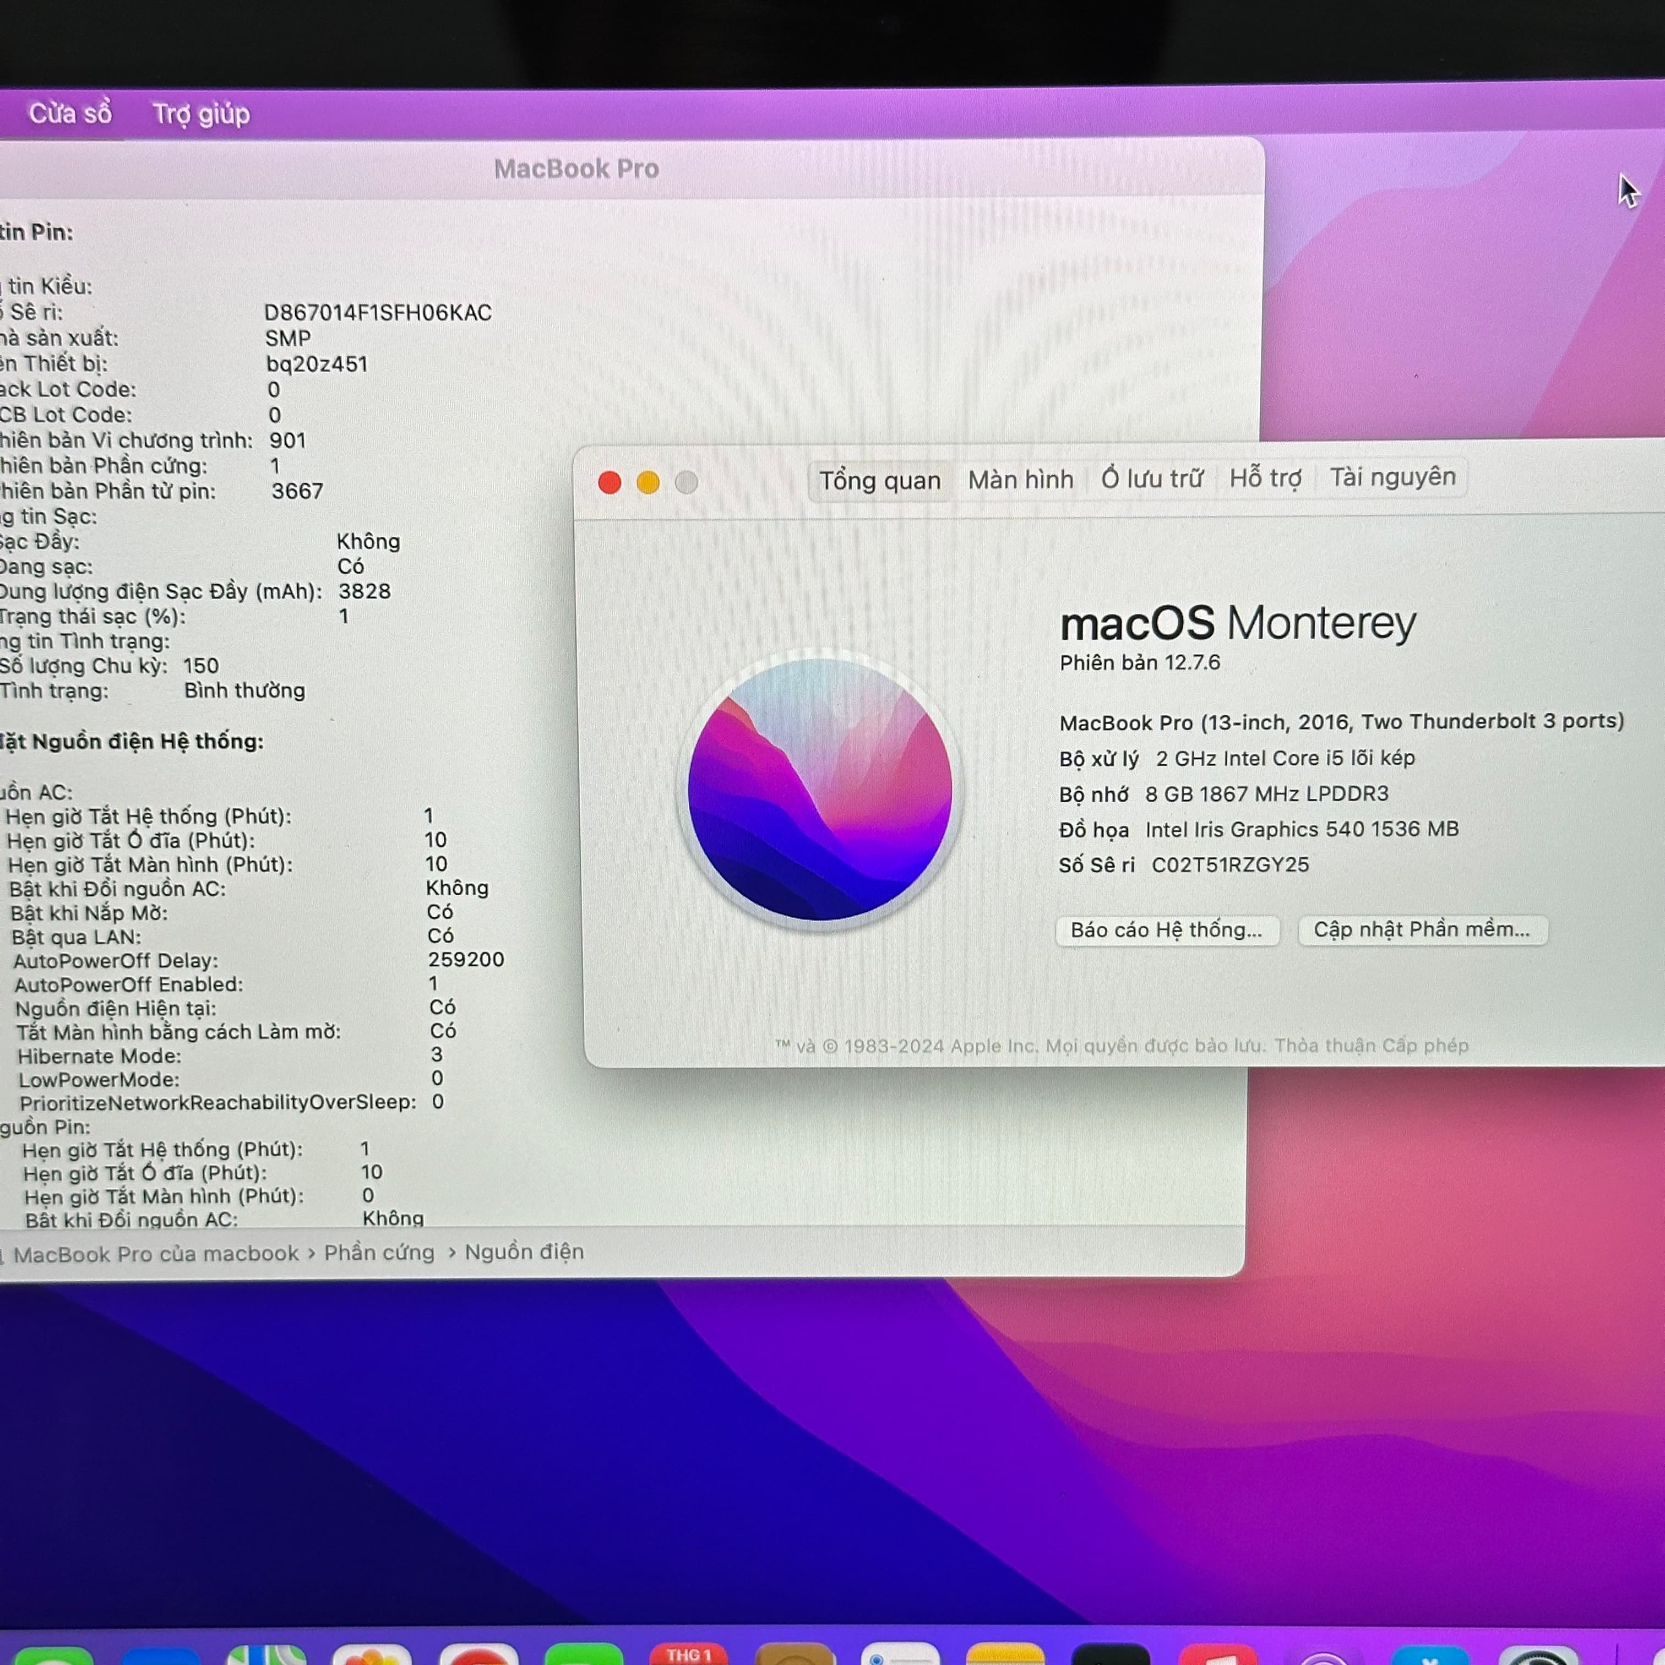Click the PrioritizeNetworkReachabilityOverSleep label
This screenshot has width=1665, height=1665.
tap(218, 1102)
